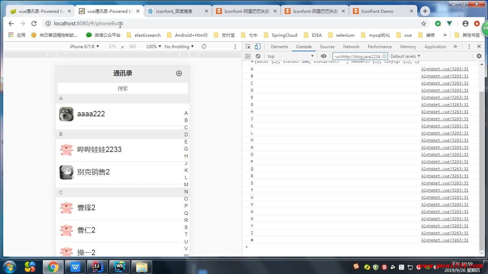Open WebStorm from the taskbar
Viewport: 488px width, 274px height.
(x=119, y=267)
